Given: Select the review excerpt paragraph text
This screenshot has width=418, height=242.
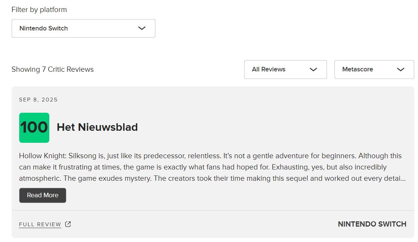Looking at the screenshot, I should (x=213, y=167).
